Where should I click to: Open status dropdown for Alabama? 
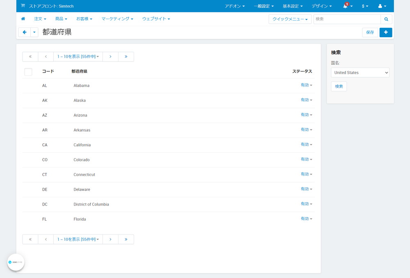(x=306, y=85)
